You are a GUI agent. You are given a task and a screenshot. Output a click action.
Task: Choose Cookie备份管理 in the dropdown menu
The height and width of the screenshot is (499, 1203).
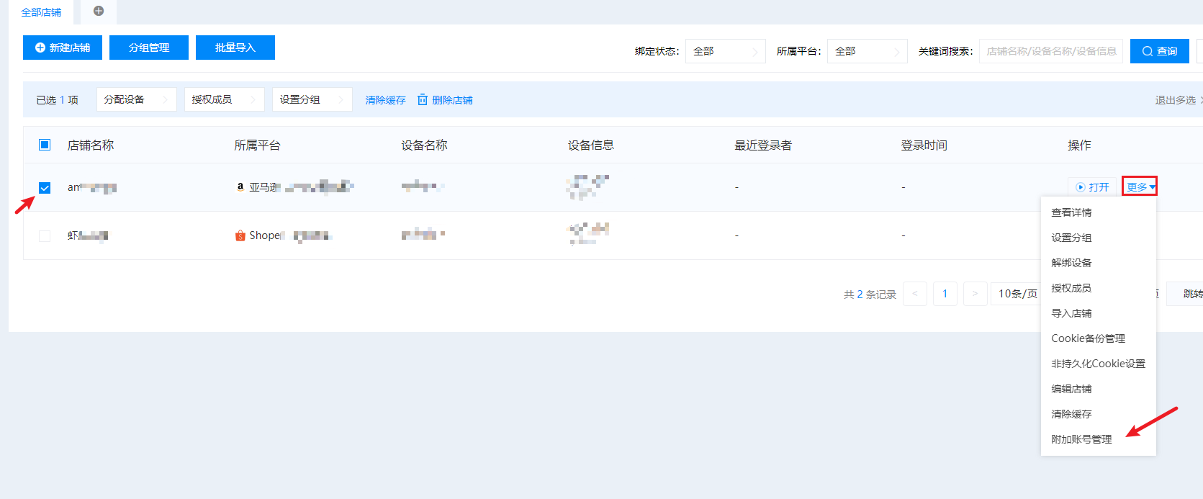click(x=1088, y=338)
